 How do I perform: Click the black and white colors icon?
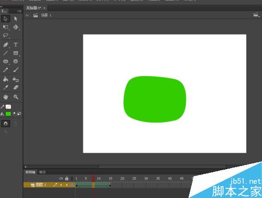click(15, 114)
